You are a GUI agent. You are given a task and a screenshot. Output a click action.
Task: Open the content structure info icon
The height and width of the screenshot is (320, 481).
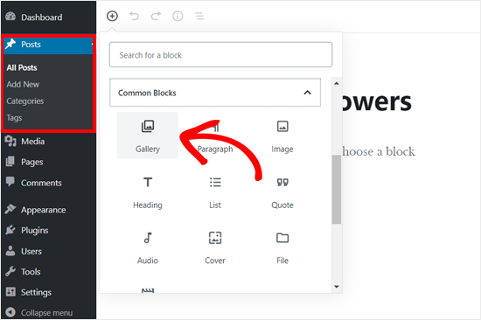[178, 16]
